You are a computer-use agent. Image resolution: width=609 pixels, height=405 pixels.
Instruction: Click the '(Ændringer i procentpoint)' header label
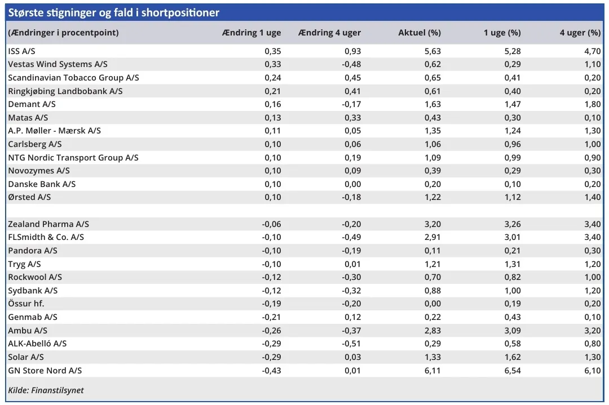[63, 33]
